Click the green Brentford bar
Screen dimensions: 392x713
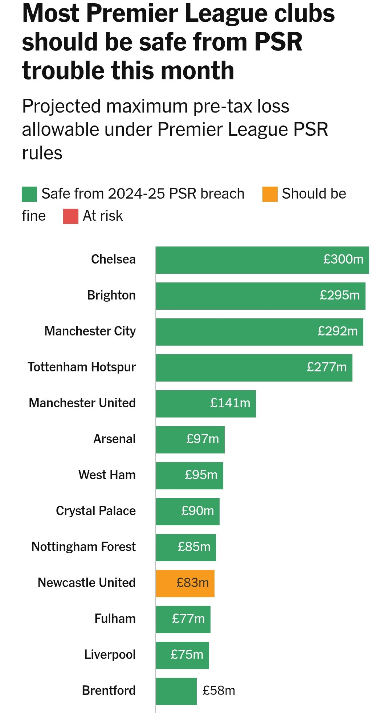pos(176,691)
